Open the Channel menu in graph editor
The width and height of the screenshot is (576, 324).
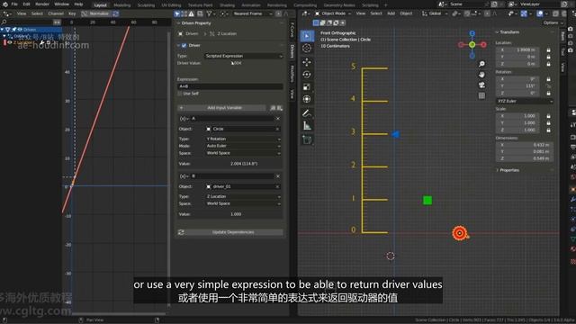(x=56, y=13)
